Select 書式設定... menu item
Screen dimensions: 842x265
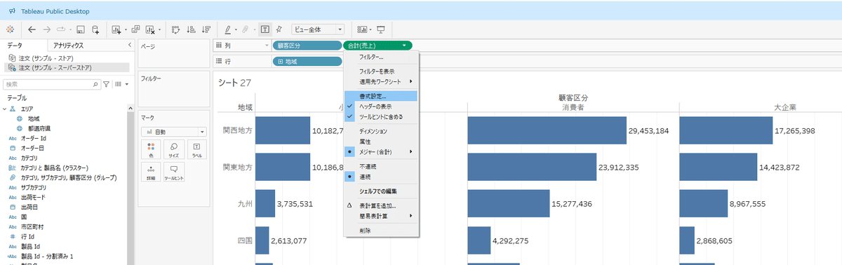pyautogui.click(x=381, y=96)
